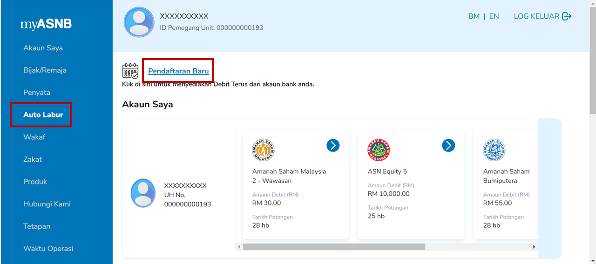Click 'Amanah Saham Bumiputera' fund name

(507, 176)
